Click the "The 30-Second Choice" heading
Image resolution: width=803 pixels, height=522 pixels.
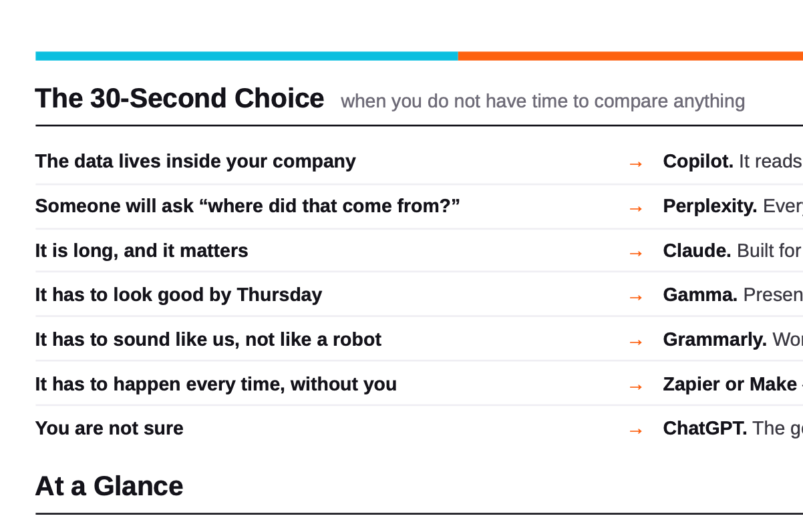tap(180, 99)
